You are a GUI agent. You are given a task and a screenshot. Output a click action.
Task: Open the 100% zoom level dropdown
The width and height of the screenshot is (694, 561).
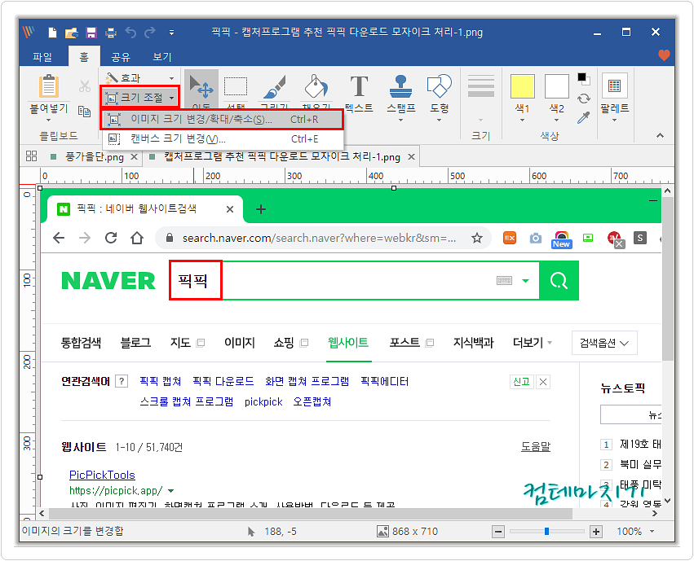point(652,532)
